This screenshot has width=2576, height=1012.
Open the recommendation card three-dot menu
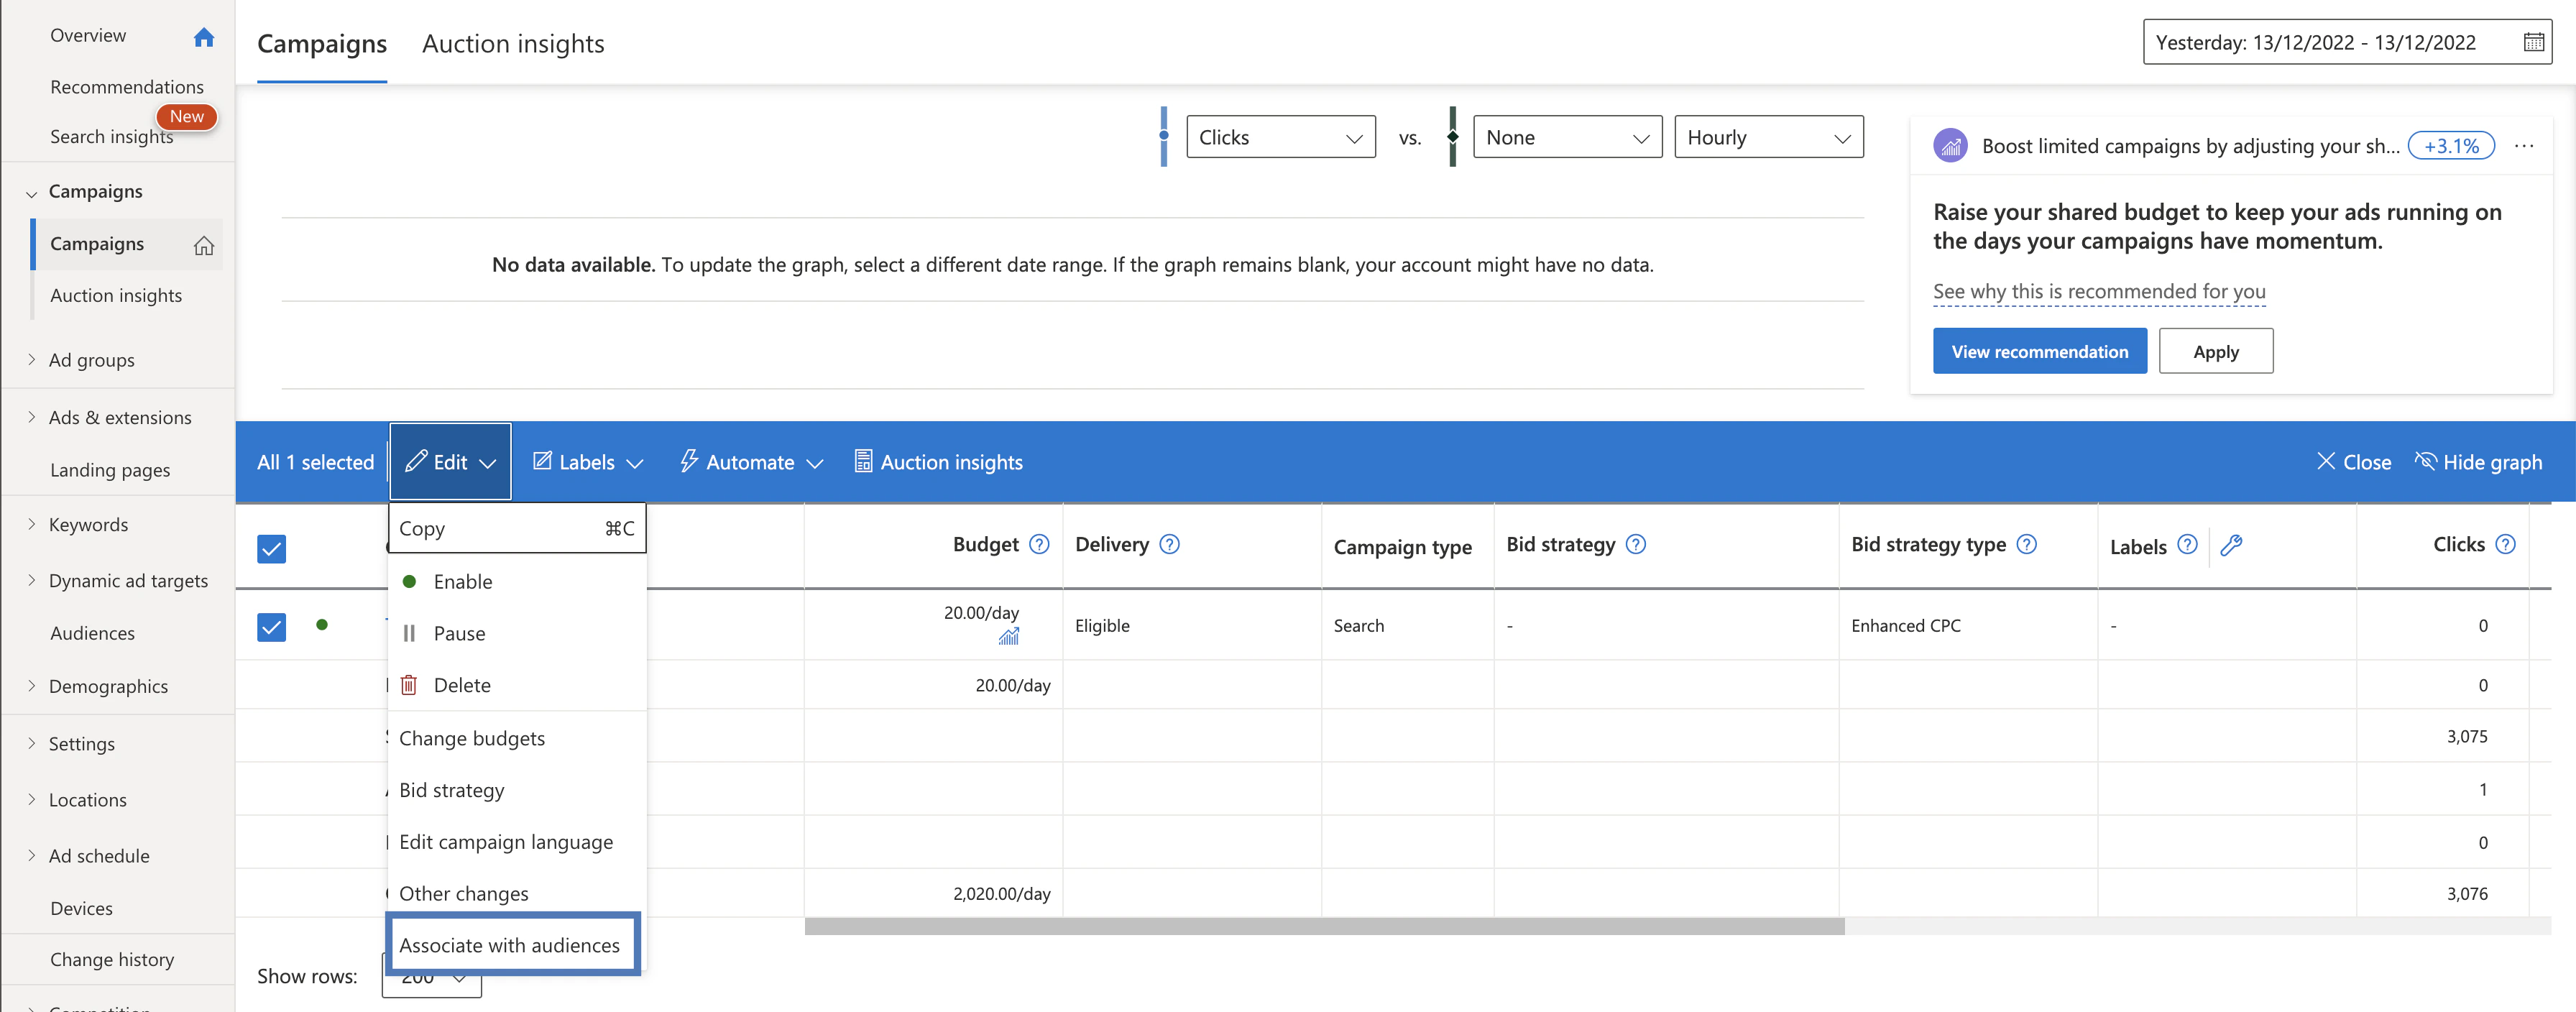(2524, 146)
